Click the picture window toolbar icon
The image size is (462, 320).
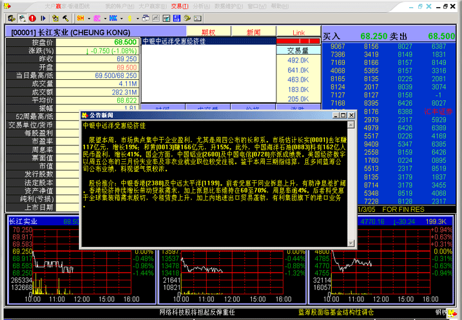pos(166,18)
